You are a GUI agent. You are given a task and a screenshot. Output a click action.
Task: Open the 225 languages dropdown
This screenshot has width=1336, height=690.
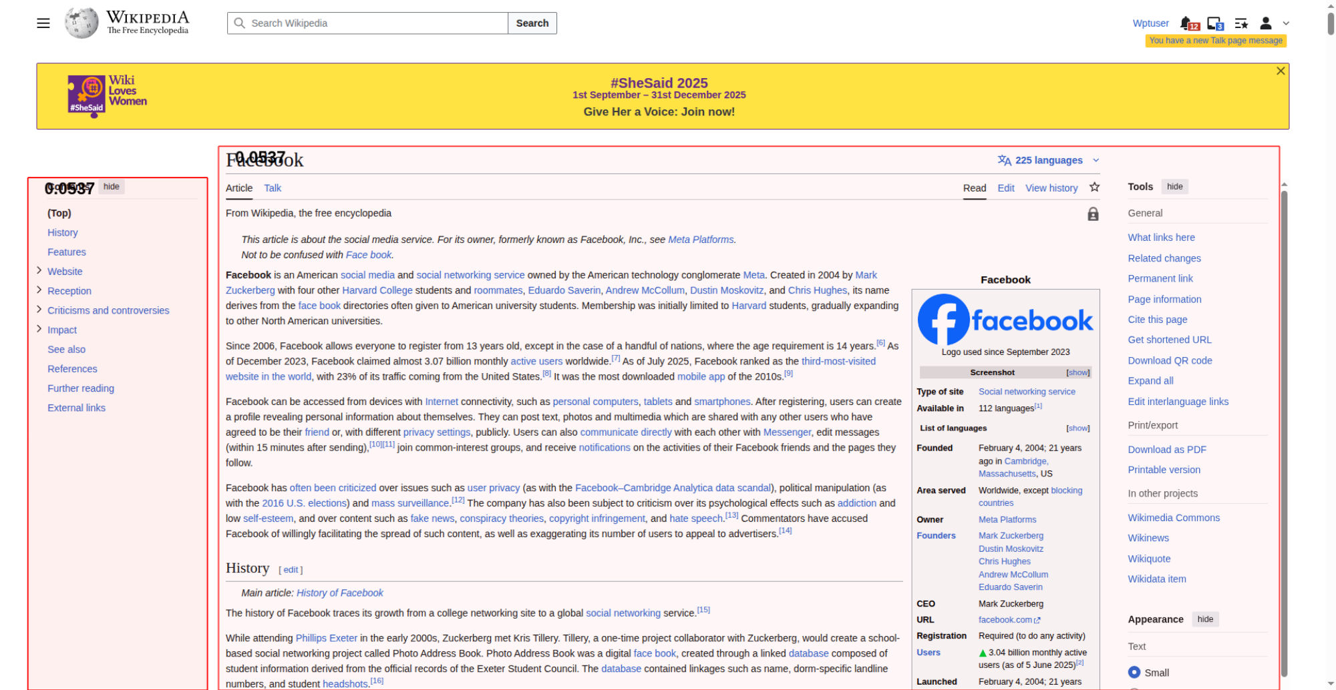(1049, 160)
